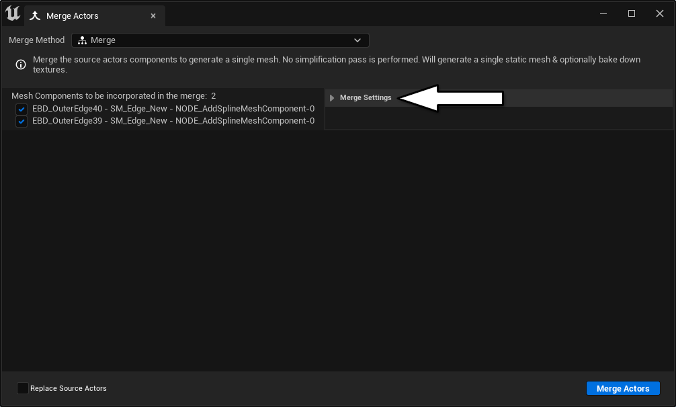Image resolution: width=676 pixels, height=407 pixels.
Task: Select the EBD_OuterEdge39 SM_Edge_New entry text
Action: (173, 121)
